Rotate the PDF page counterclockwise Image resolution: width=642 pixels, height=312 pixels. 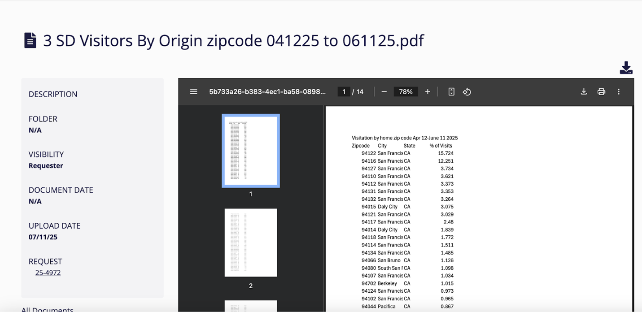click(x=467, y=91)
